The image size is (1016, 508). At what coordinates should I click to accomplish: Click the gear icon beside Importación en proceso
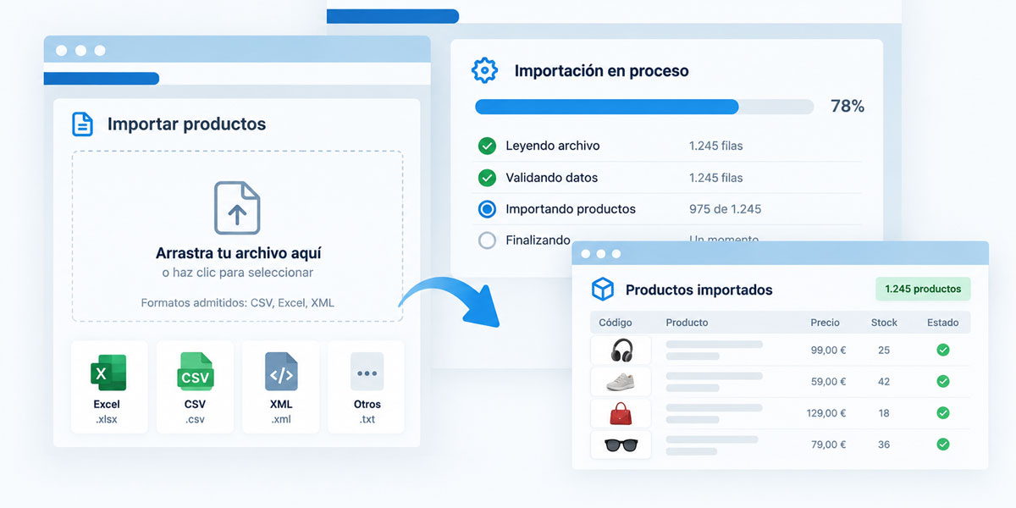pyautogui.click(x=485, y=70)
